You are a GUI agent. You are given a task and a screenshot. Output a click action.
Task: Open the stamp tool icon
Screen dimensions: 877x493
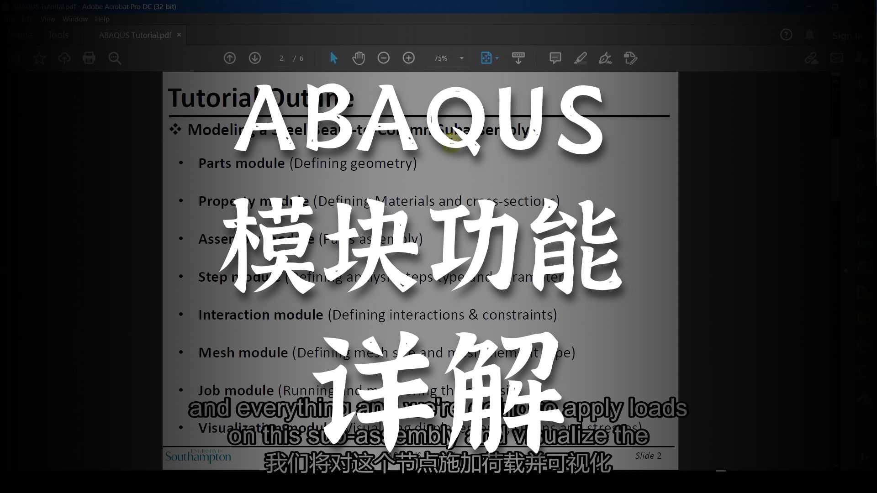pyautogui.click(x=630, y=58)
